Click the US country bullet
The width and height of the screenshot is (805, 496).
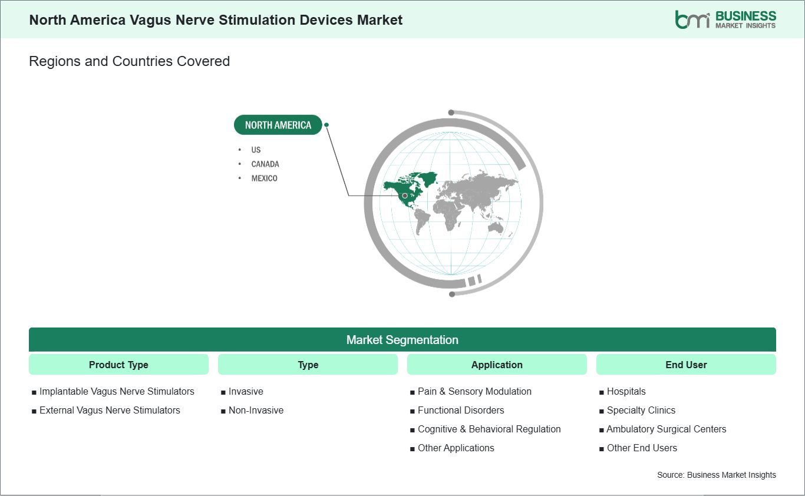tap(256, 150)
